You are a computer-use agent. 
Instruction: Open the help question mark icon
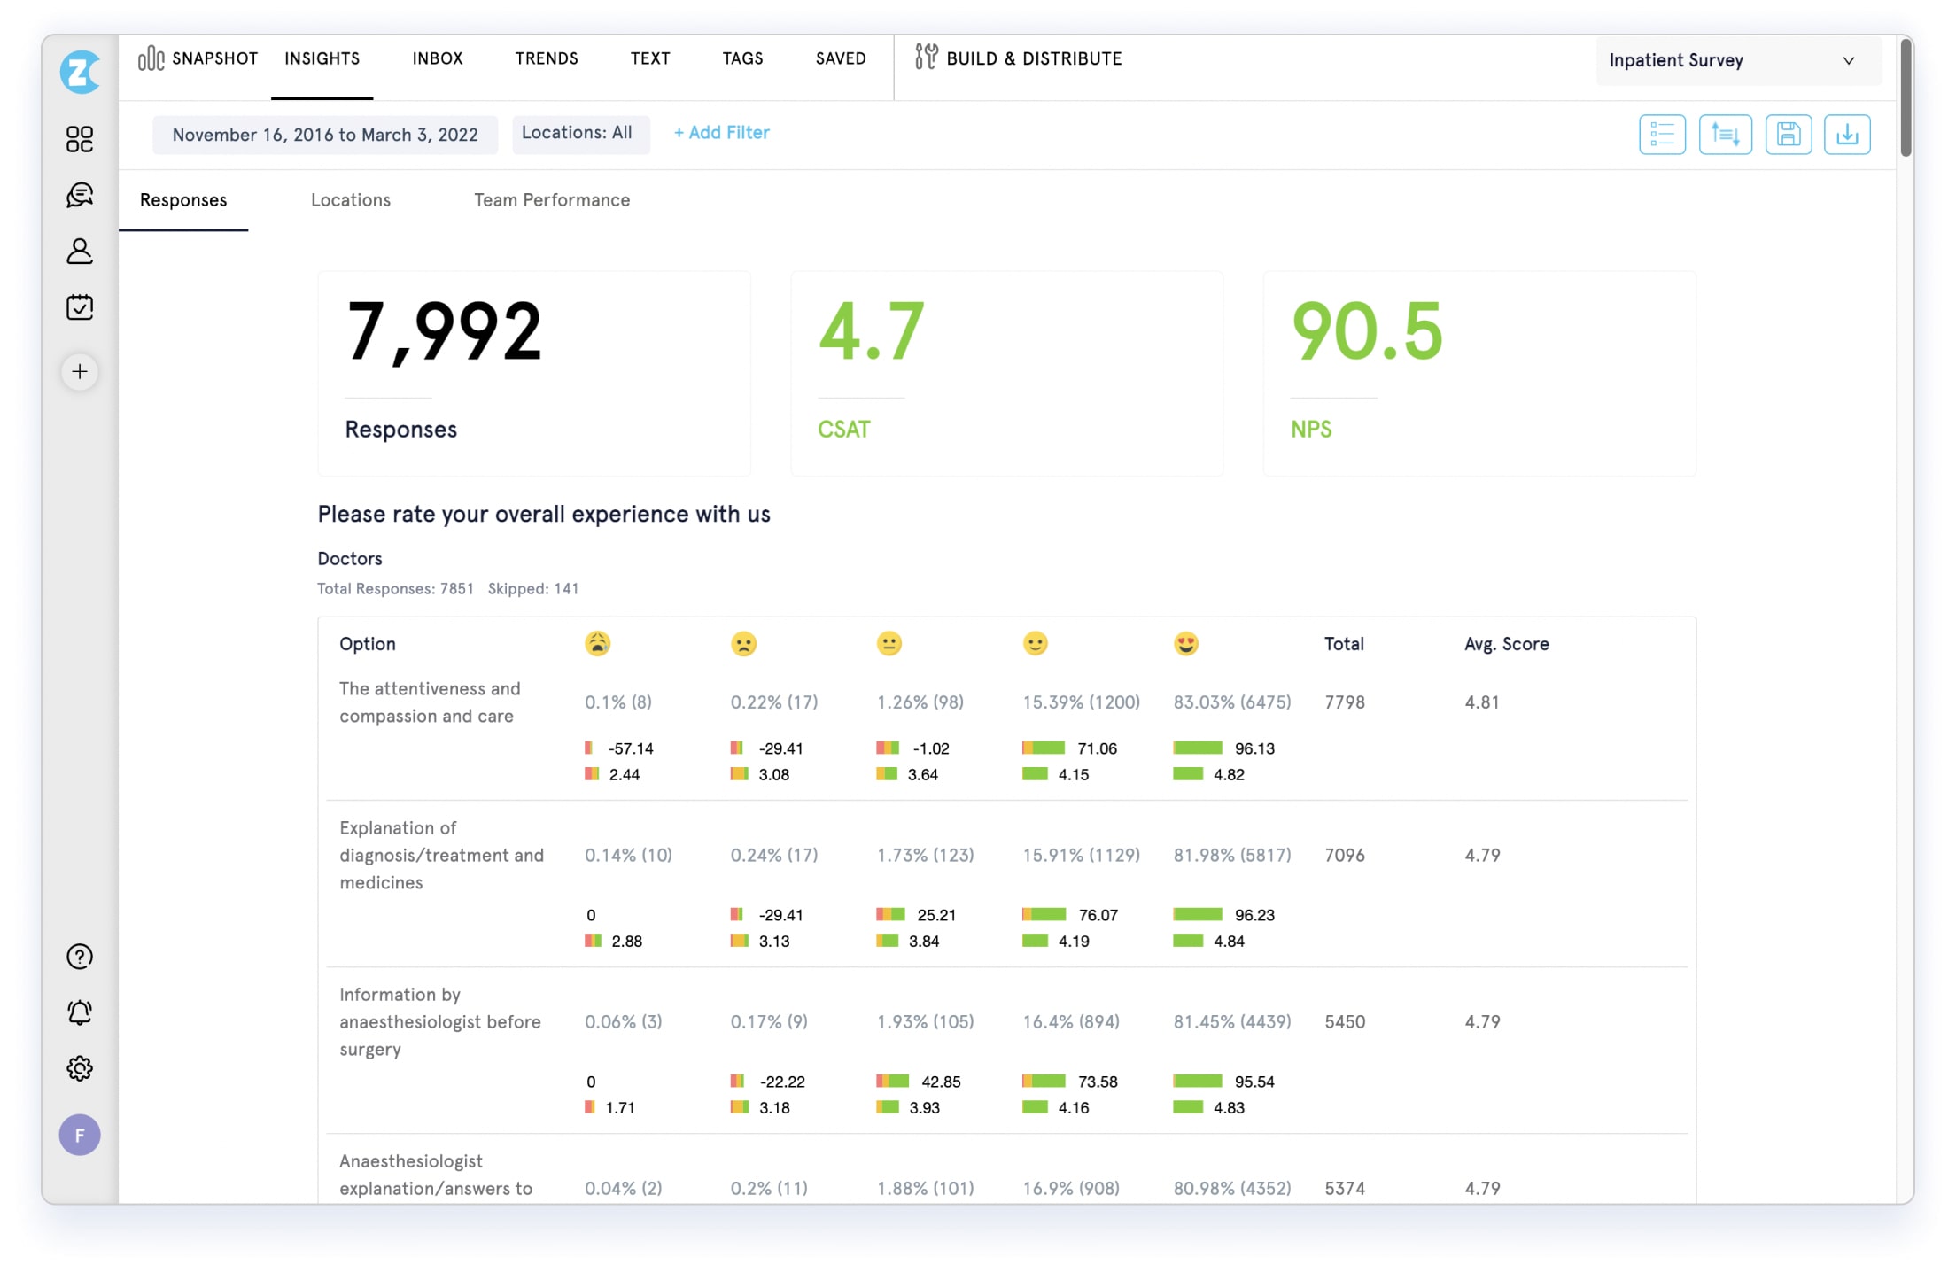coord(80,957)
